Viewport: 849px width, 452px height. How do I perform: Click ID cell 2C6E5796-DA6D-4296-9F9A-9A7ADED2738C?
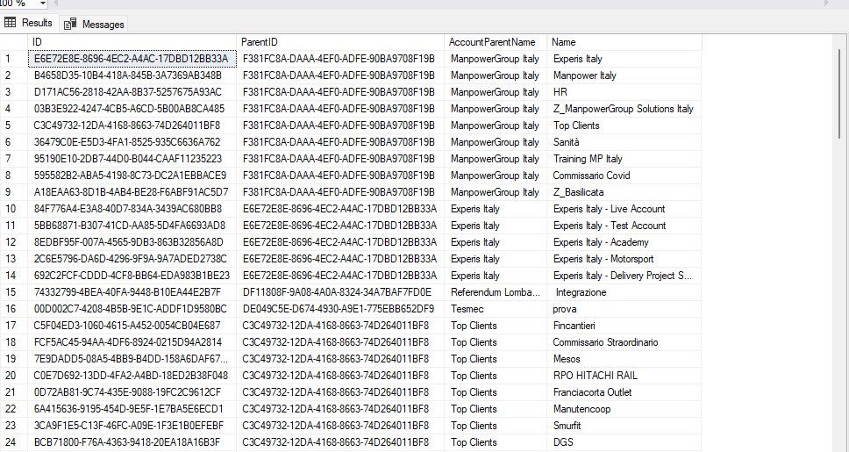coord(132,259)
